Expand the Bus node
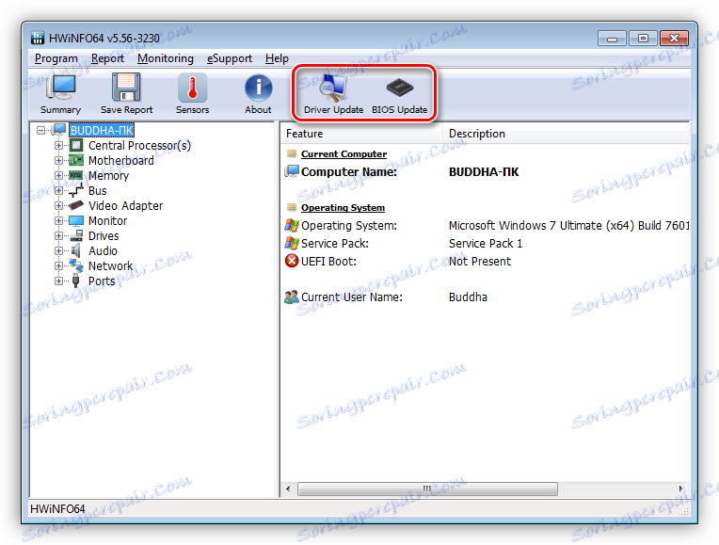The image size is (719, 545). click(58, 190)
